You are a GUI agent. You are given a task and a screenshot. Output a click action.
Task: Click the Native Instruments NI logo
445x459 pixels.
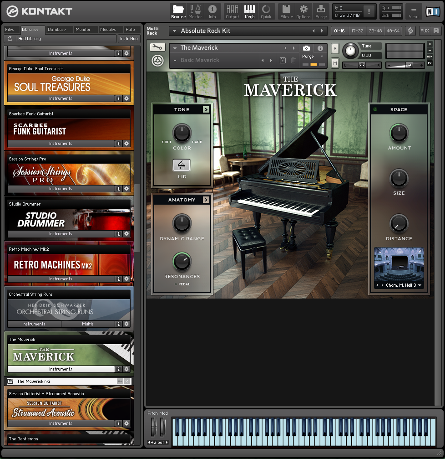tap(432, 12)
